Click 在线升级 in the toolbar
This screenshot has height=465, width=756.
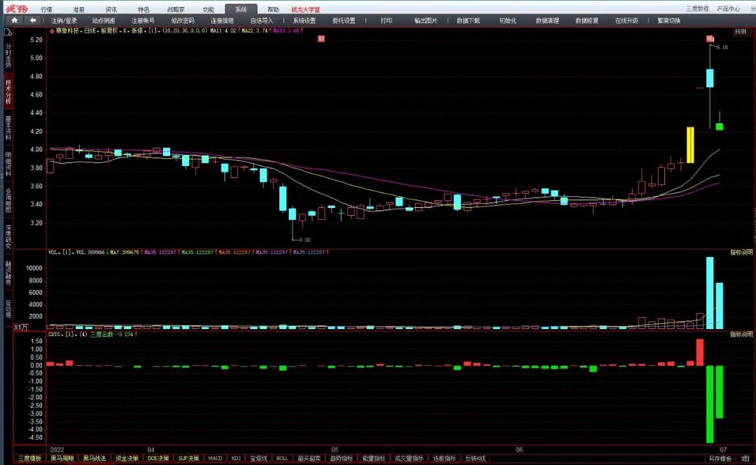tap(626, 21)
